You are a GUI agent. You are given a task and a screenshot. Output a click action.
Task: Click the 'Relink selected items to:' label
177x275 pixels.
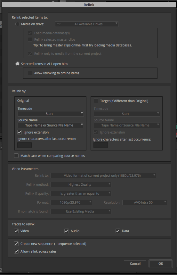30,17
